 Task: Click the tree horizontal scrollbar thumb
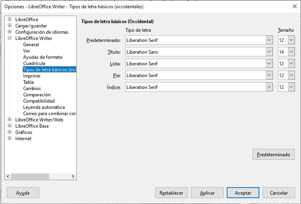[30, 176]
